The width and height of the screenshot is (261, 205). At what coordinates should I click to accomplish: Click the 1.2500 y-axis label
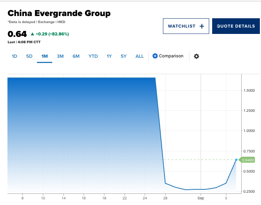[x=249, y=110]
